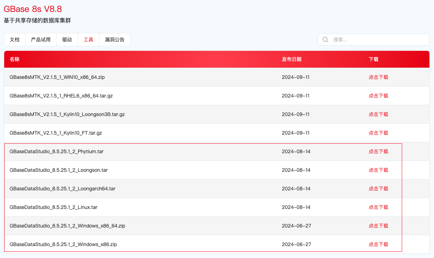This screenshot has width=434, height=258.
Task: Download GBaseDataStudio Loongarch64.tar via 点击下载
Action: coord(378,189)
